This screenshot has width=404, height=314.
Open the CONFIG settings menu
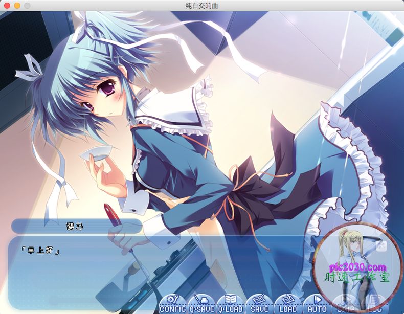tap(173, 304)
